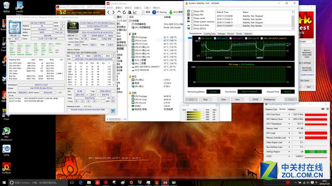This screenshot has width=332, height=186.
Task: Open the HWiNFO memory module selector dropdown
Action: [91, 53]
